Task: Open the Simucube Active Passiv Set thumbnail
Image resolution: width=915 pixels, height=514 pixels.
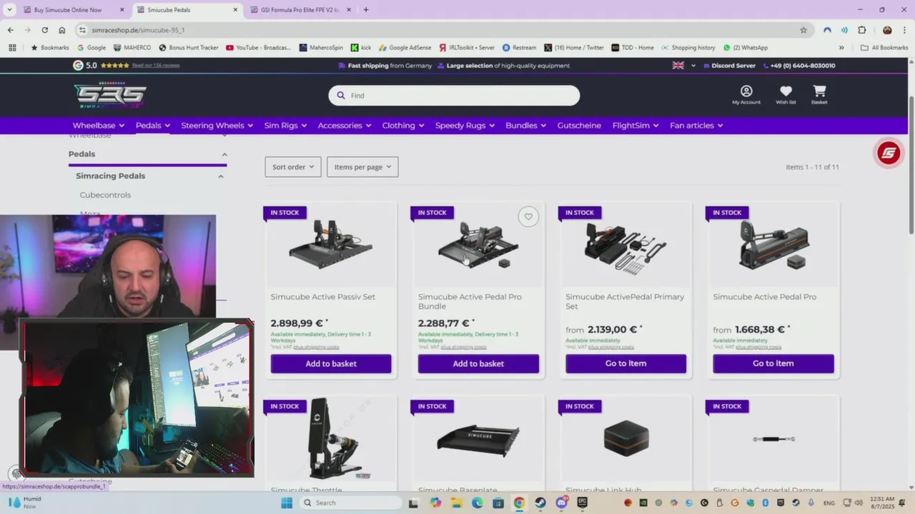Action: (331, 245)
